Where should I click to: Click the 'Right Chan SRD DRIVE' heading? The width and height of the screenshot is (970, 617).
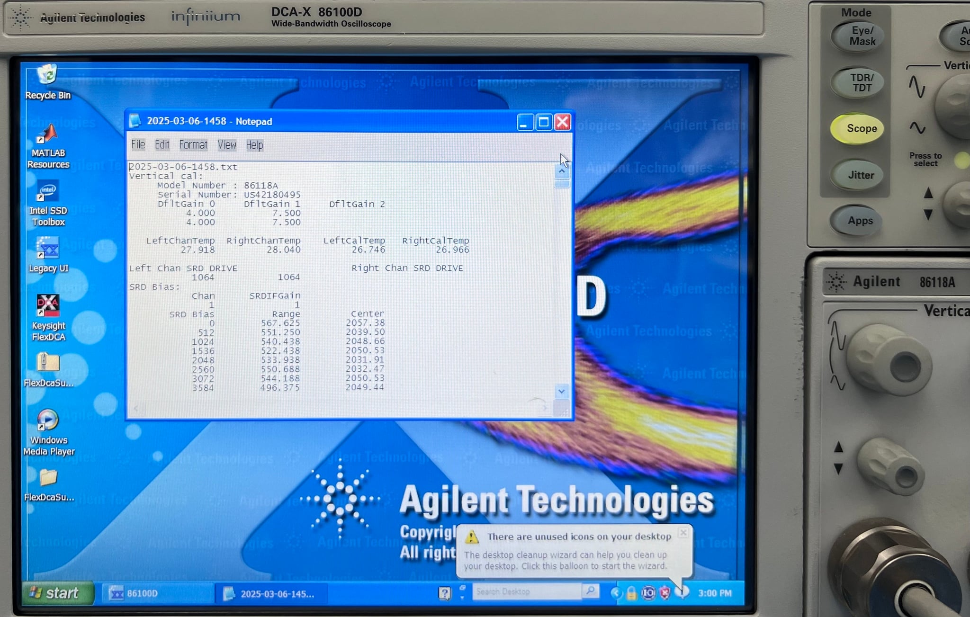[x=407, y=268]
